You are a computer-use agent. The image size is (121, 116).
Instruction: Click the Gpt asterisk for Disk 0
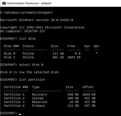click(x=96, y=53)
